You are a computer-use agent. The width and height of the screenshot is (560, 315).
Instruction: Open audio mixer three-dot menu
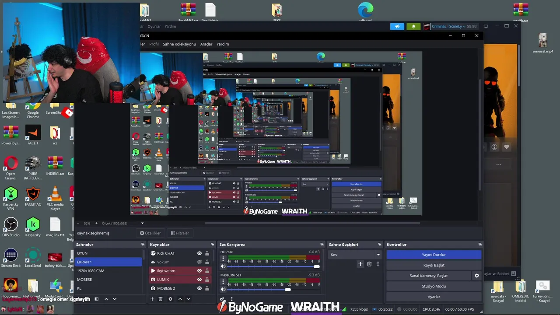pyautogui.click(x=232, y=299)
